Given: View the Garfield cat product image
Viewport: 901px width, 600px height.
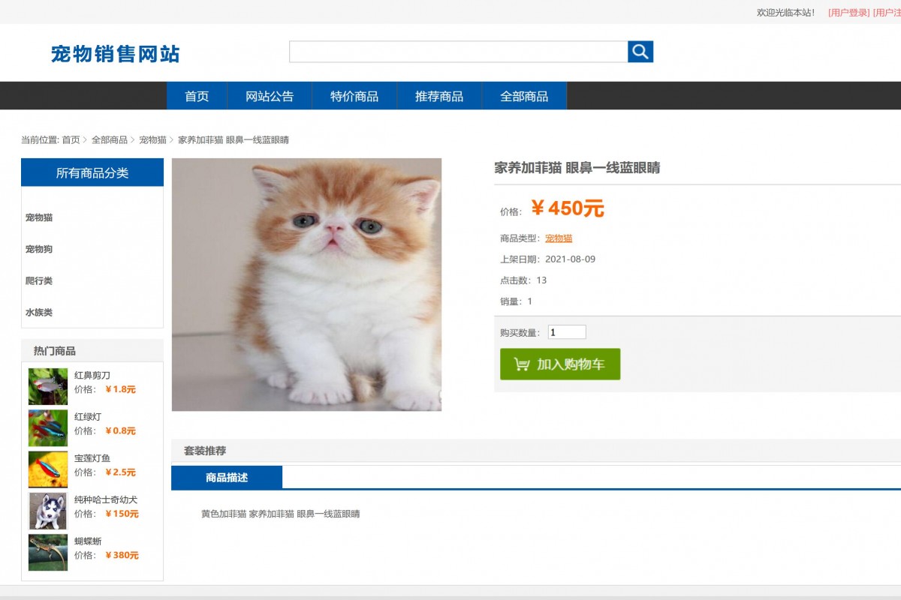Looking at the screenshot, I should click(x=306, y=285).
